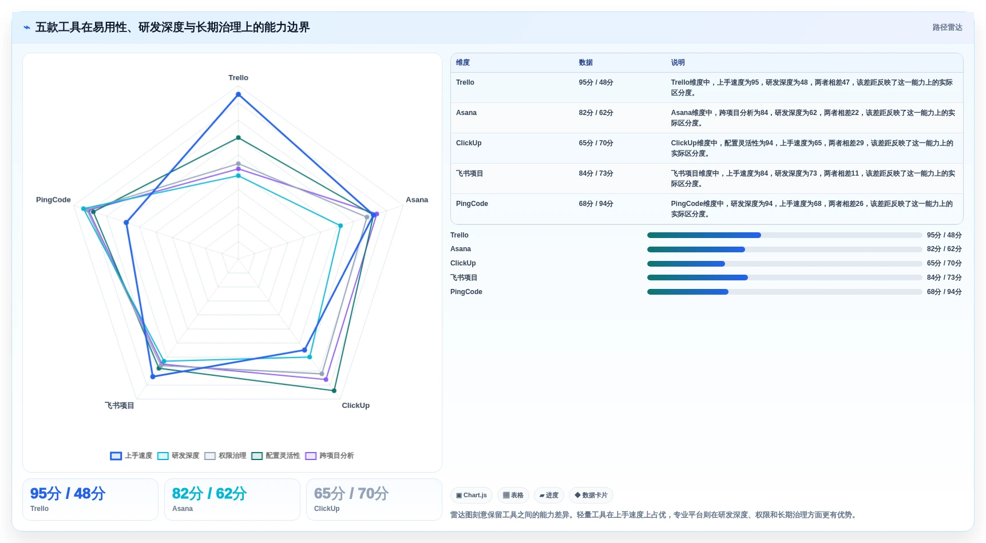This screenshot has height=543, width=986.
Task: Select the Asana radar axis label
Action: 417,200
